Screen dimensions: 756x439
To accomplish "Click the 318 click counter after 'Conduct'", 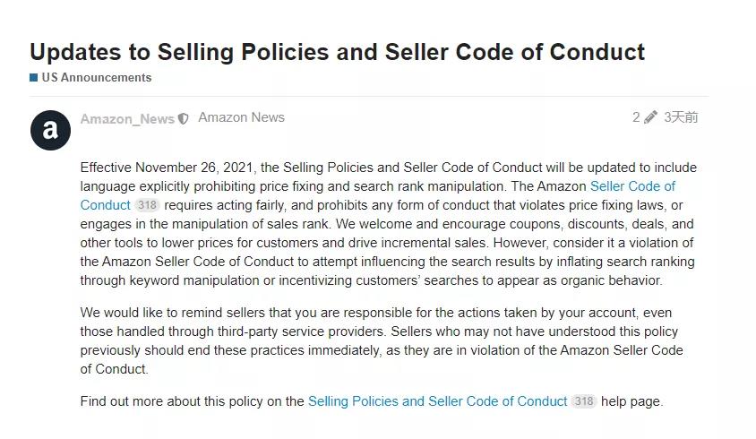I will point(147,205).
